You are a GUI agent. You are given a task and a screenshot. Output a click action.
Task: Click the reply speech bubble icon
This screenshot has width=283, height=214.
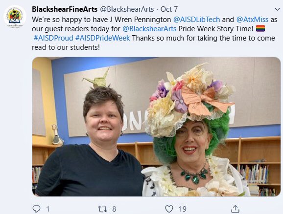pos(36,209)
